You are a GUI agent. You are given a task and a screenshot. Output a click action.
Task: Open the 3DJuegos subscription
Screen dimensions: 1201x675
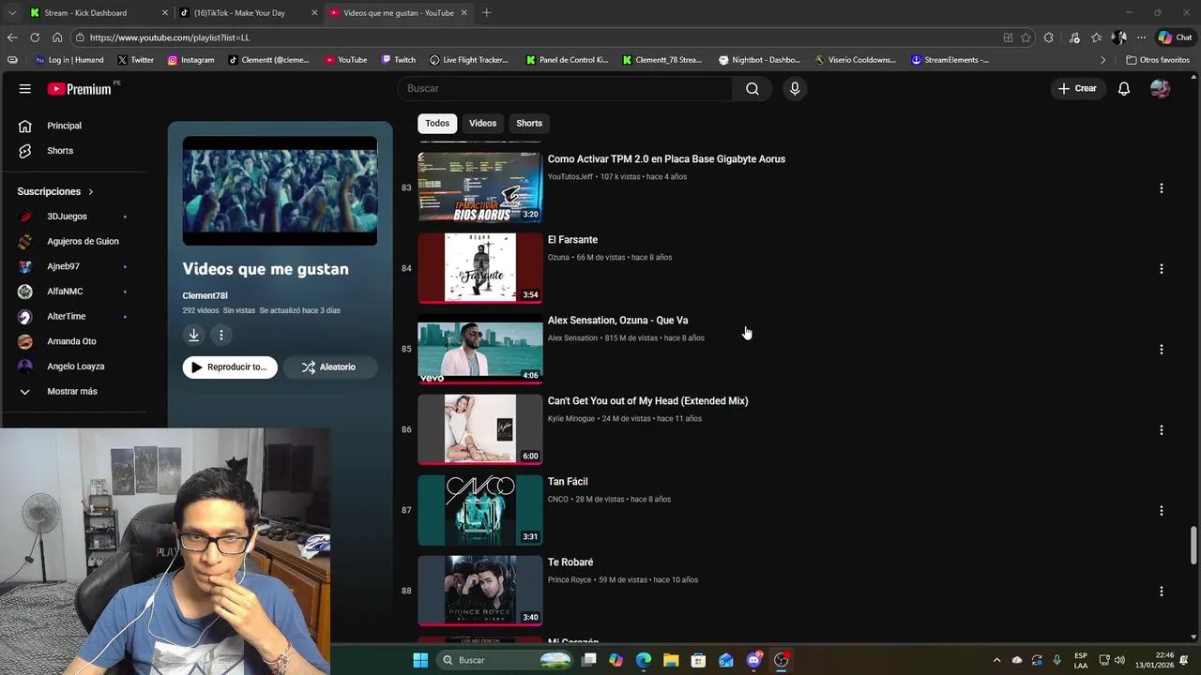(x=67, y=217)
